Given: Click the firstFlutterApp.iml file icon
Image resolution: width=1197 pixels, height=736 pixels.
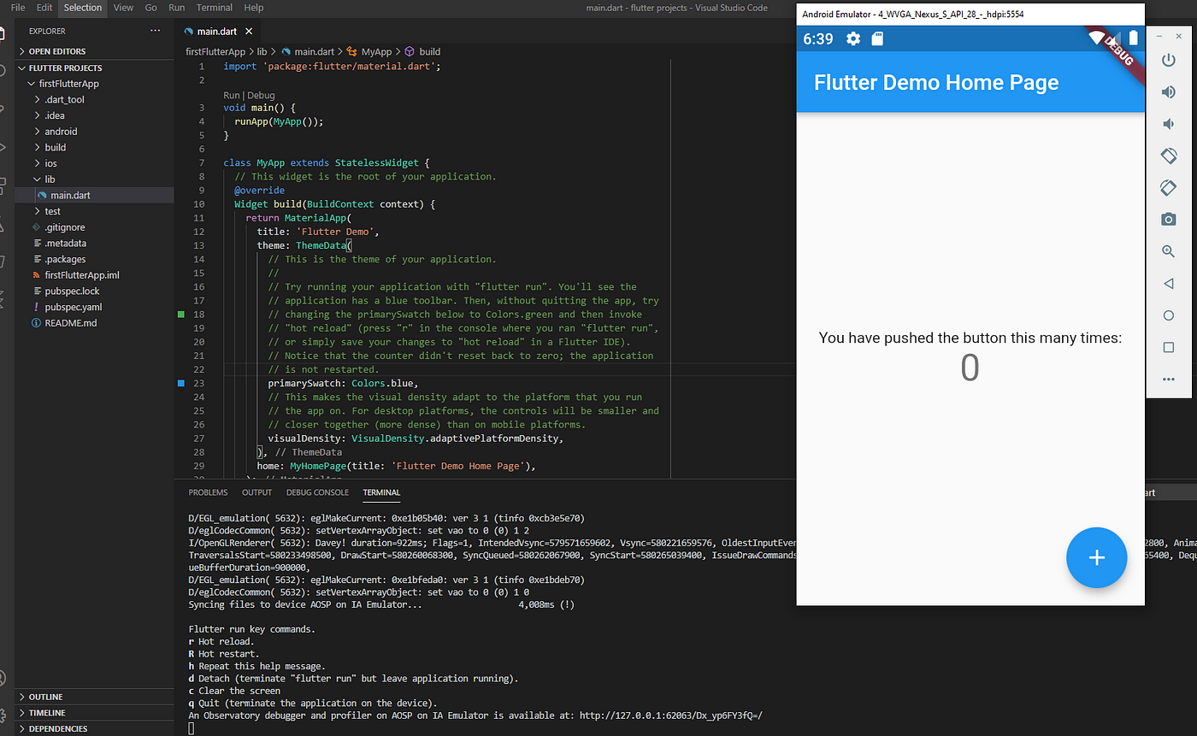Looking at the screenshot, I should (36, 275).
